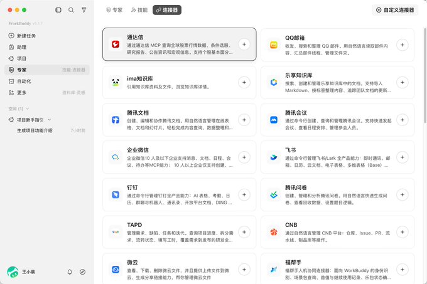Click the 通达信 connector logo
The height and width of the screenshot is (284, 427).
[116, 44]
